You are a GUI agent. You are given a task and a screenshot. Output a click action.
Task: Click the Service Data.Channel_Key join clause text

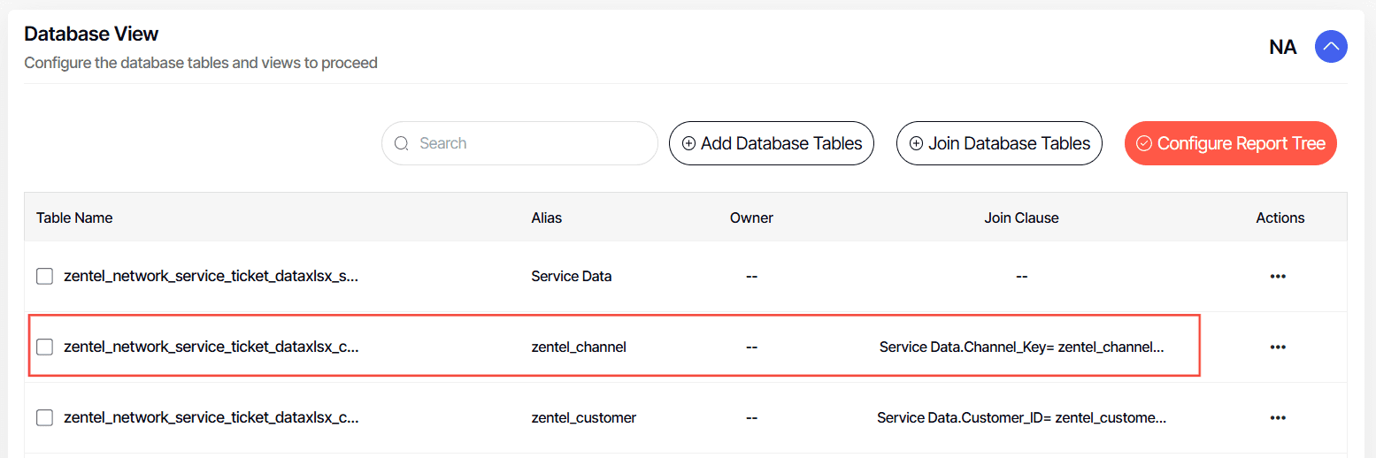(1021, 347)
